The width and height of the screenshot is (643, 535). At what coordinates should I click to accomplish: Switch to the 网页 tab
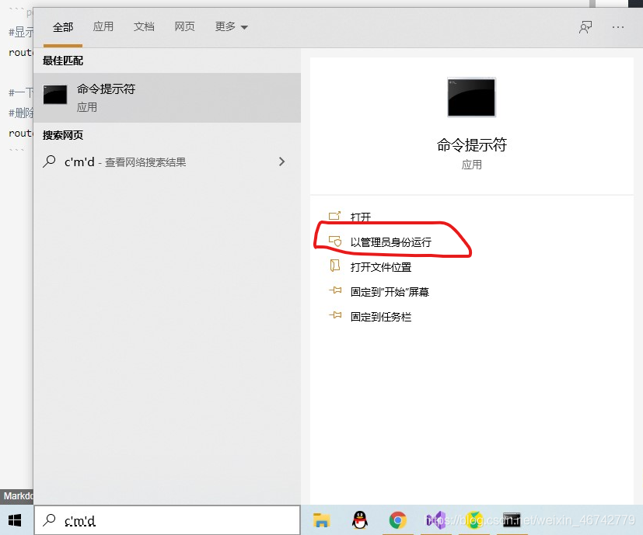click(184, 26)
